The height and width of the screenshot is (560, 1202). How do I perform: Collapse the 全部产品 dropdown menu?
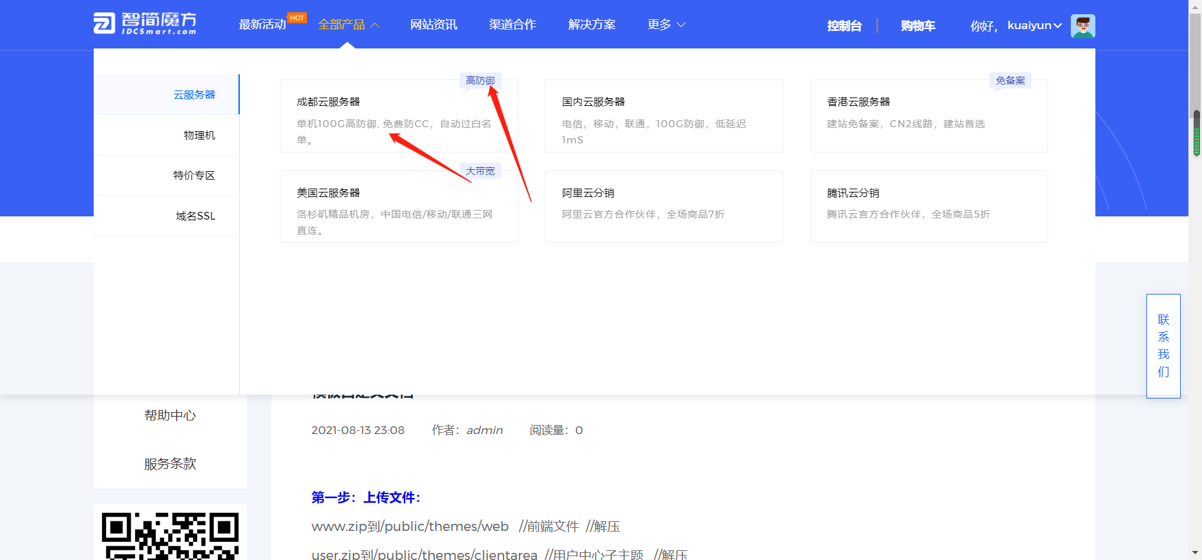[348, 25]
